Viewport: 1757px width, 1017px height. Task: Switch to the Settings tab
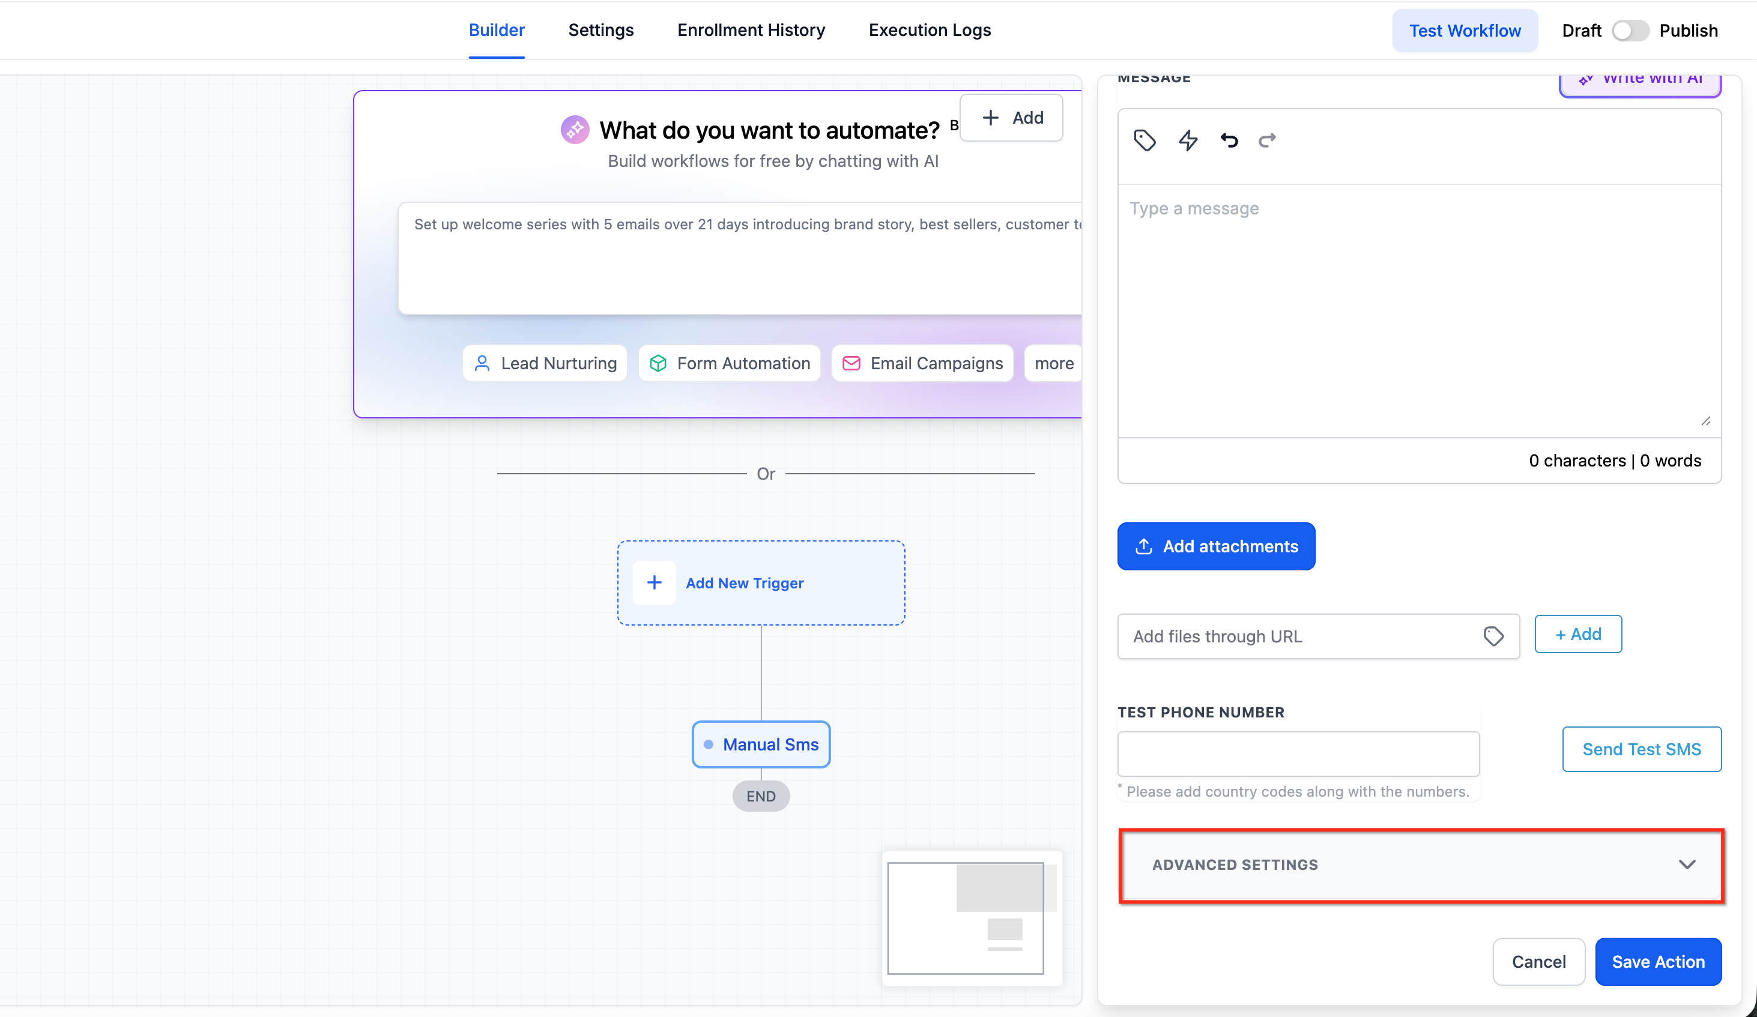pyautogui.click(x=600, y=30)
